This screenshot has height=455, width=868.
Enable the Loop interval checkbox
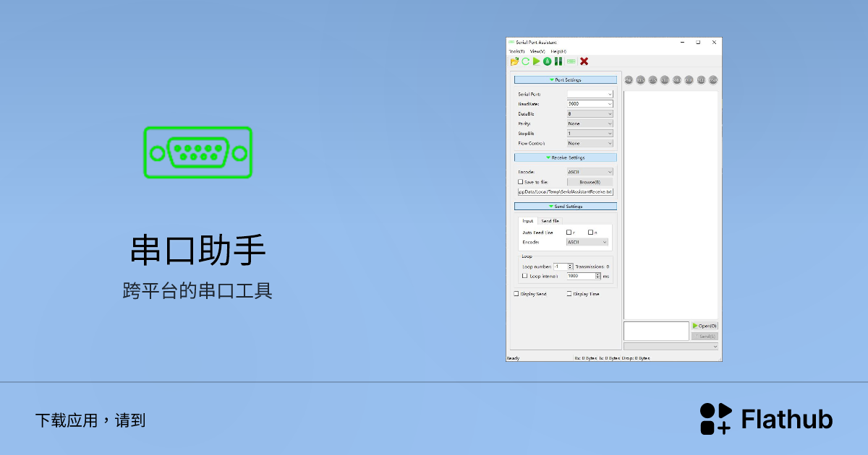pyautogui.click(x=525, y=275)
